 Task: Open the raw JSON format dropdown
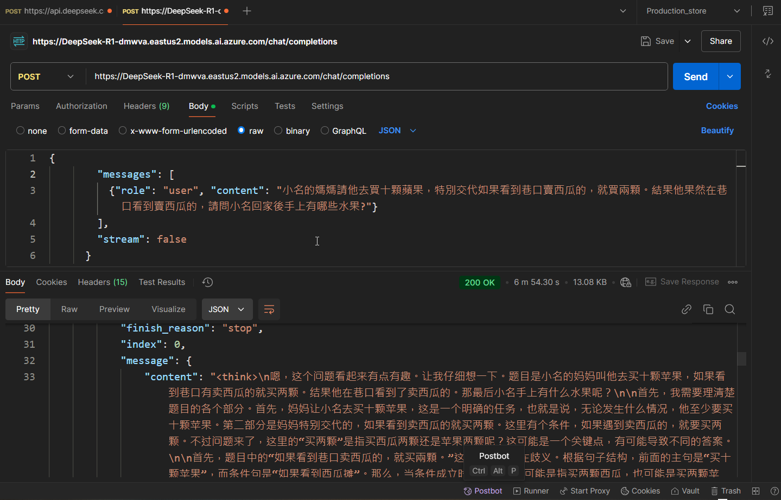[x=397, y=131]
